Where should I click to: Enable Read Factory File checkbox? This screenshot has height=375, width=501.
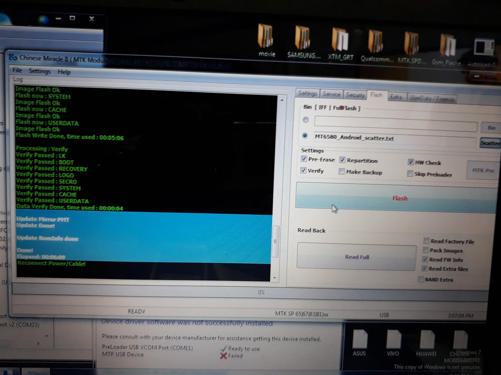pos(426,241)
